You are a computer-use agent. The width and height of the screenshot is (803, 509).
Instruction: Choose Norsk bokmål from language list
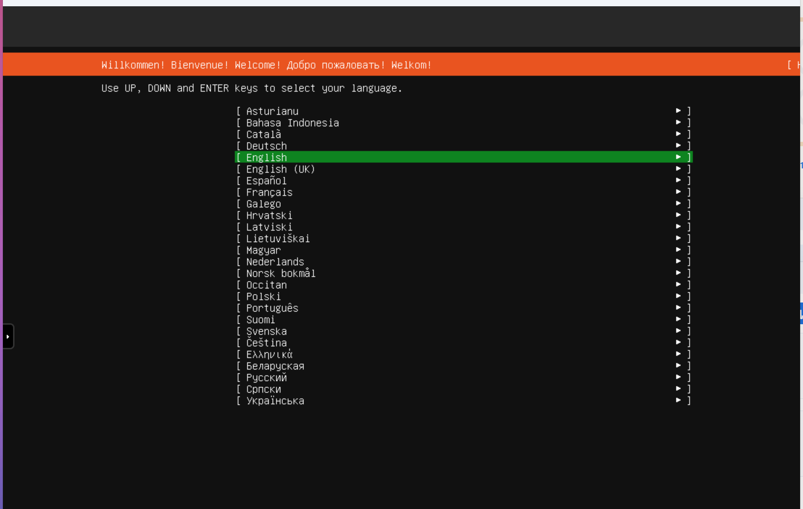click(464, 273)
